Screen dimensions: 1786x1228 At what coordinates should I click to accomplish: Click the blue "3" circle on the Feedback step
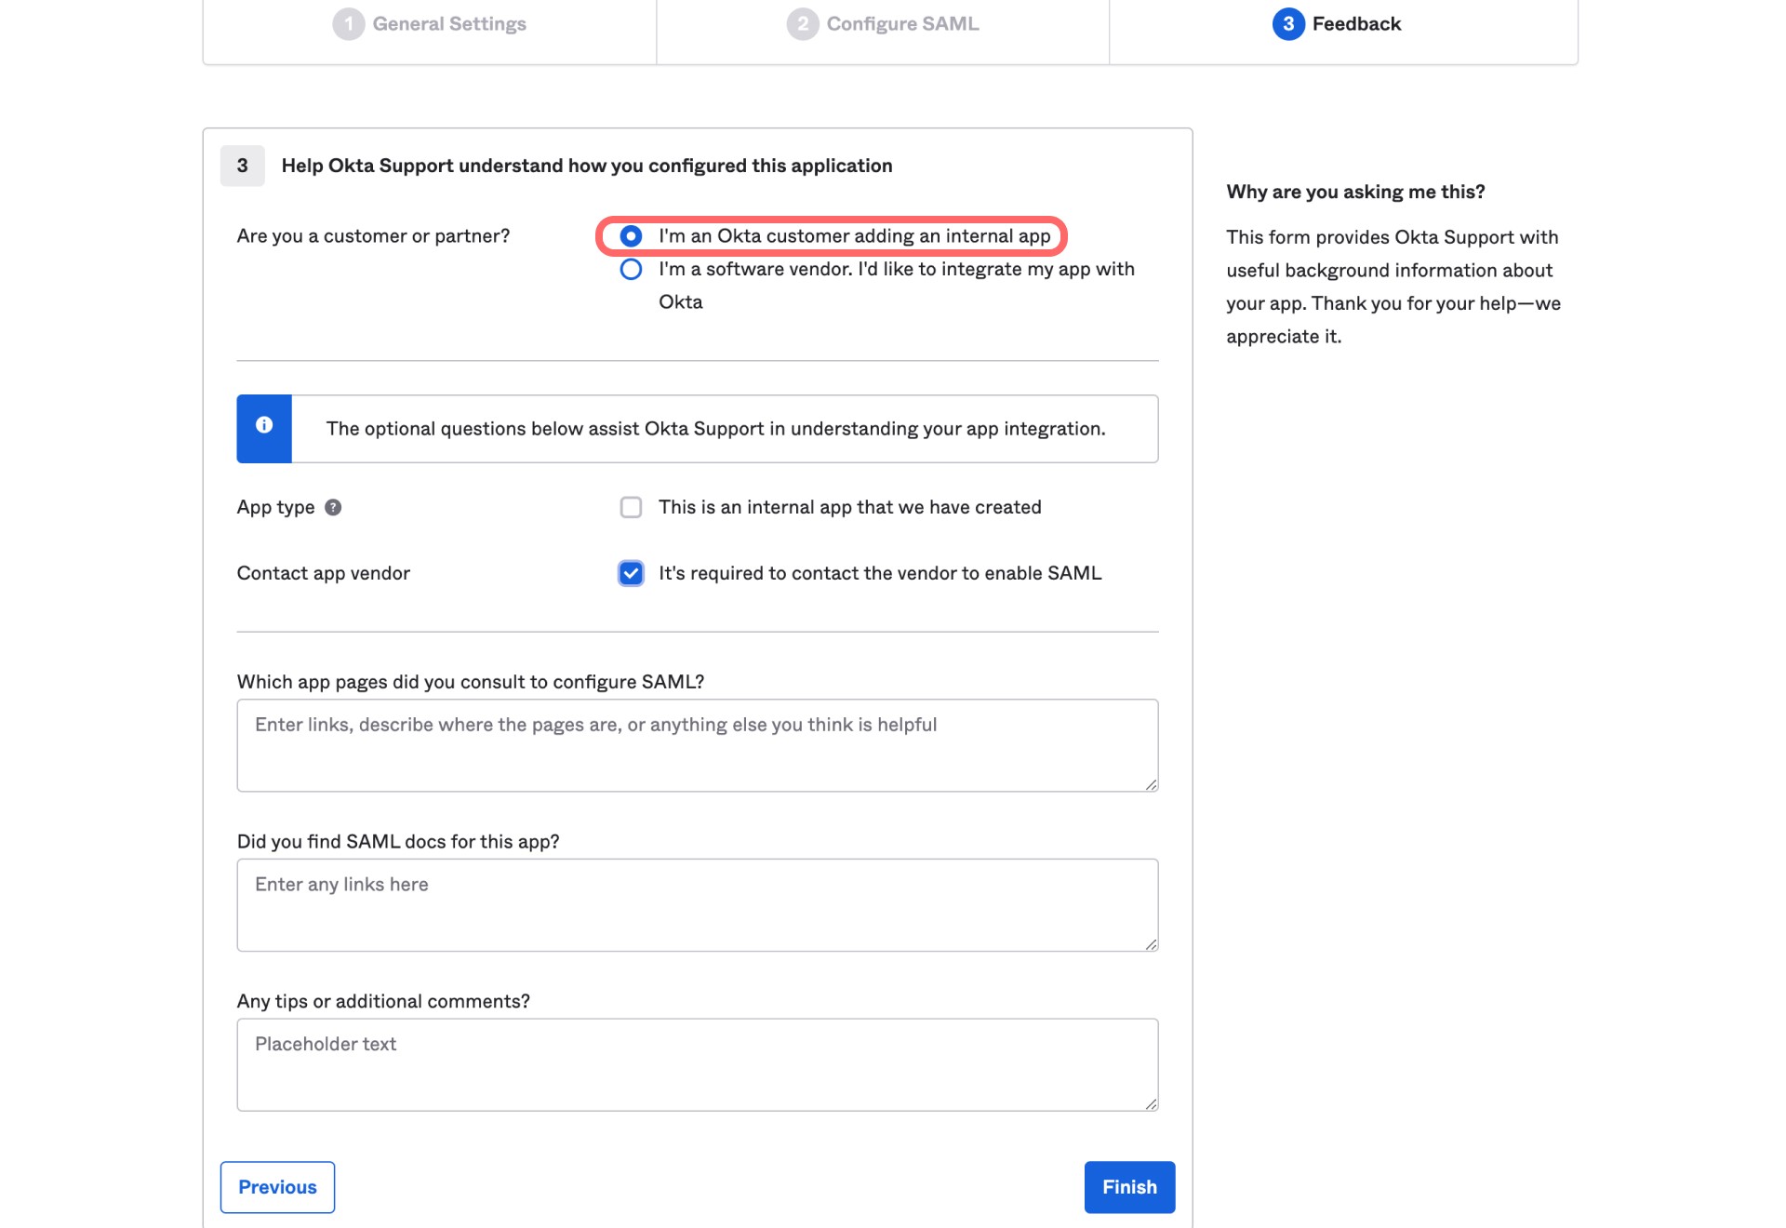pyautogui.click(x=1287, y=23)
